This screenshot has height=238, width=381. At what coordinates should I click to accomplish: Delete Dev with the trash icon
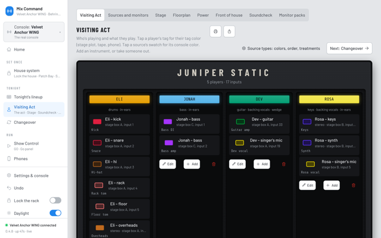tap(283, 164)
